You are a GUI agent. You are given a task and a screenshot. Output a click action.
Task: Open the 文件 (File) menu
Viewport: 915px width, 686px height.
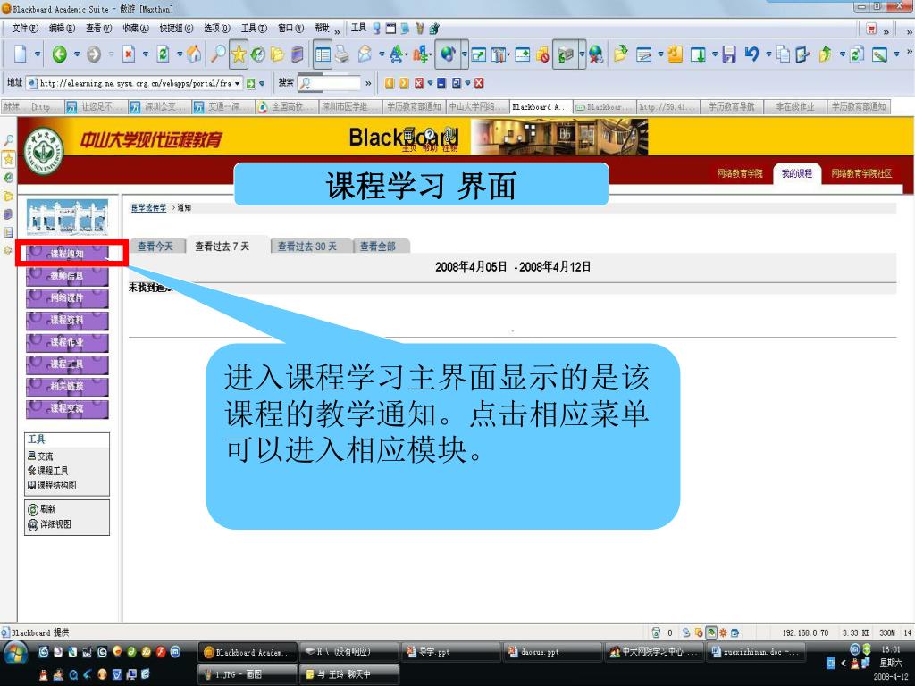pos(25,29)
